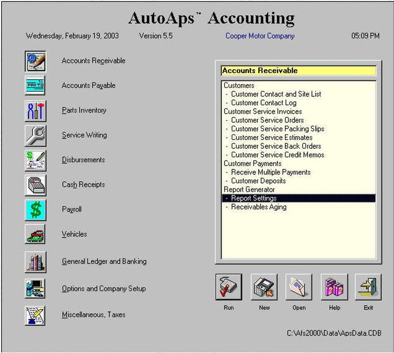Viewport: 394px width, 353px height.
Task: Open General Ledger and Banking books icon
Action: point(35,262)
